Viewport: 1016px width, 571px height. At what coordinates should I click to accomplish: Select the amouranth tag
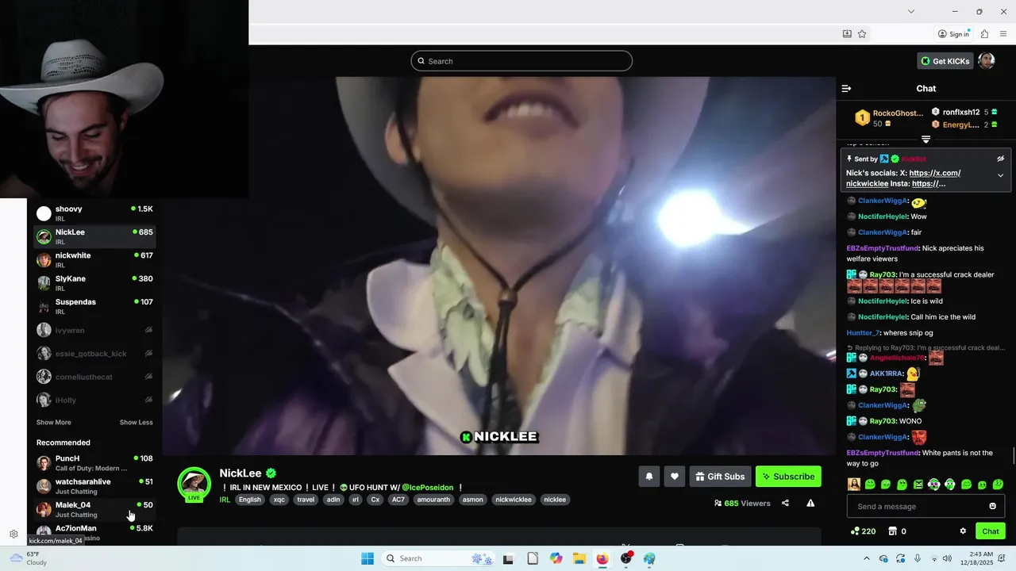click(433, 500)
